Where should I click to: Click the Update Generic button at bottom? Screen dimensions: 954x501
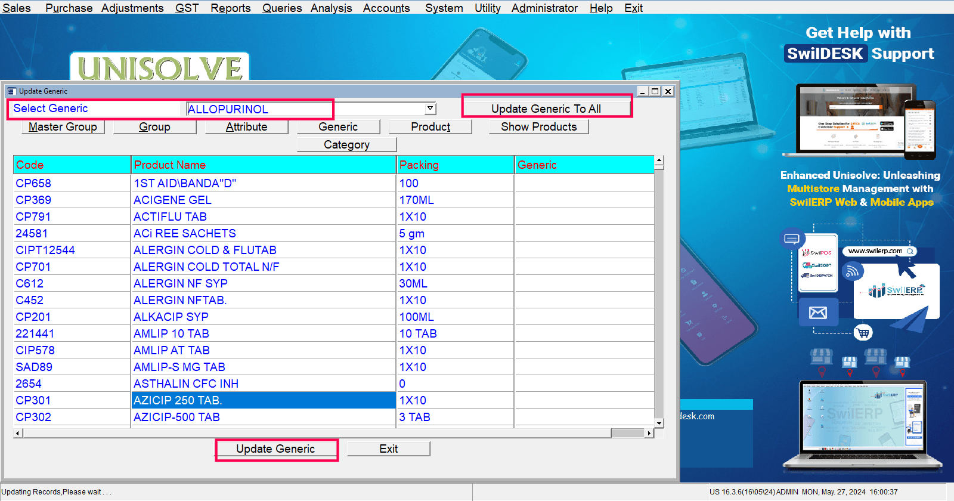coord(275,449)
